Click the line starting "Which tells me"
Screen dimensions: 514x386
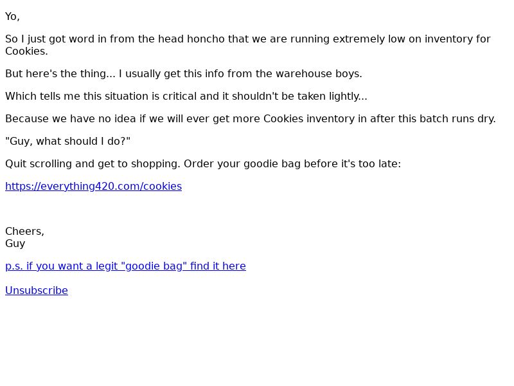[x=186, y=96]
